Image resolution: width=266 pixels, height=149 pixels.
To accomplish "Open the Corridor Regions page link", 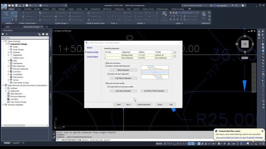I will point(92,57).
